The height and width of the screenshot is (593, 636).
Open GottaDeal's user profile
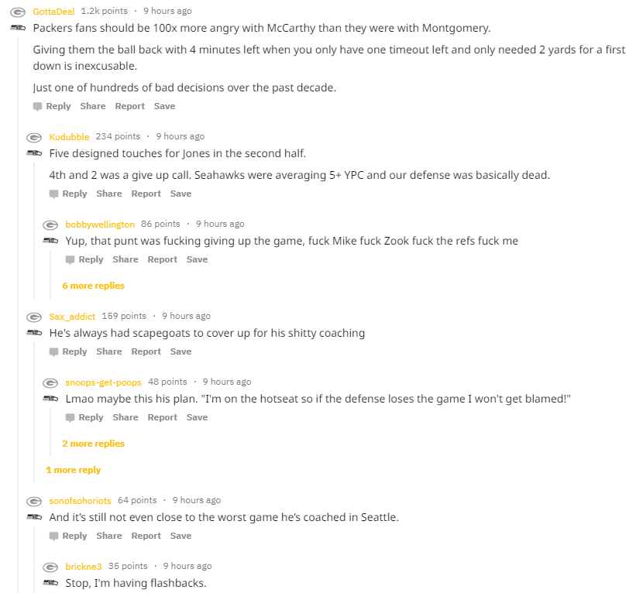coord(53,12)
